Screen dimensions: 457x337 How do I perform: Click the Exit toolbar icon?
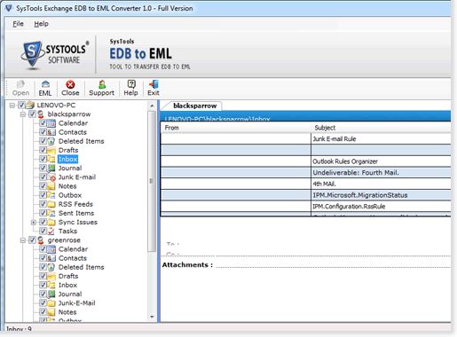tap(154, 84)
